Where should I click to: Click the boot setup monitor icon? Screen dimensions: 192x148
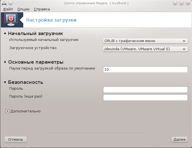click(x=11, y=20)
